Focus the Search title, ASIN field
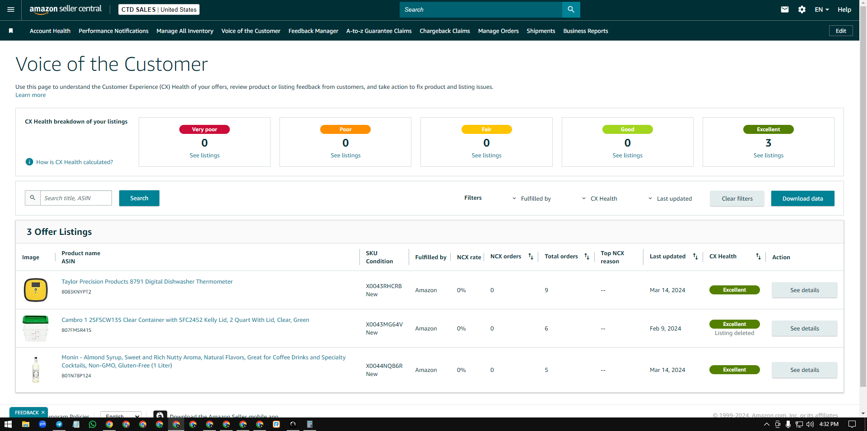Viewport: 867px width, 431px height. (x=76, y=198)
